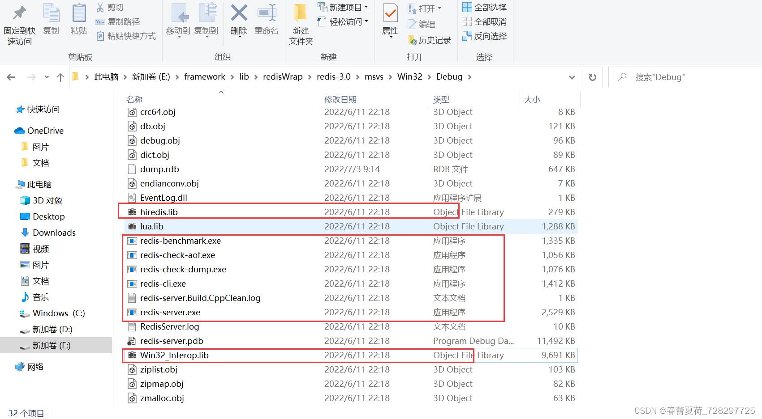The width and height of the screenshot is (762, 419).
Task: Click the Cut (剪切) scissors item
Action: [x=110, y=7]
